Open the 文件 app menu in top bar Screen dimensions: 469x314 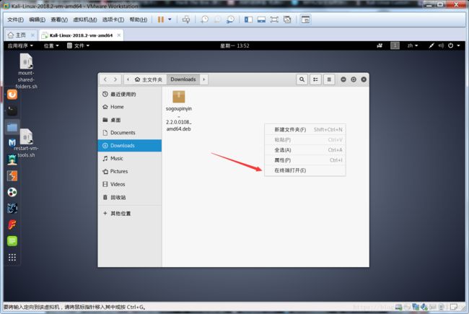79,45
